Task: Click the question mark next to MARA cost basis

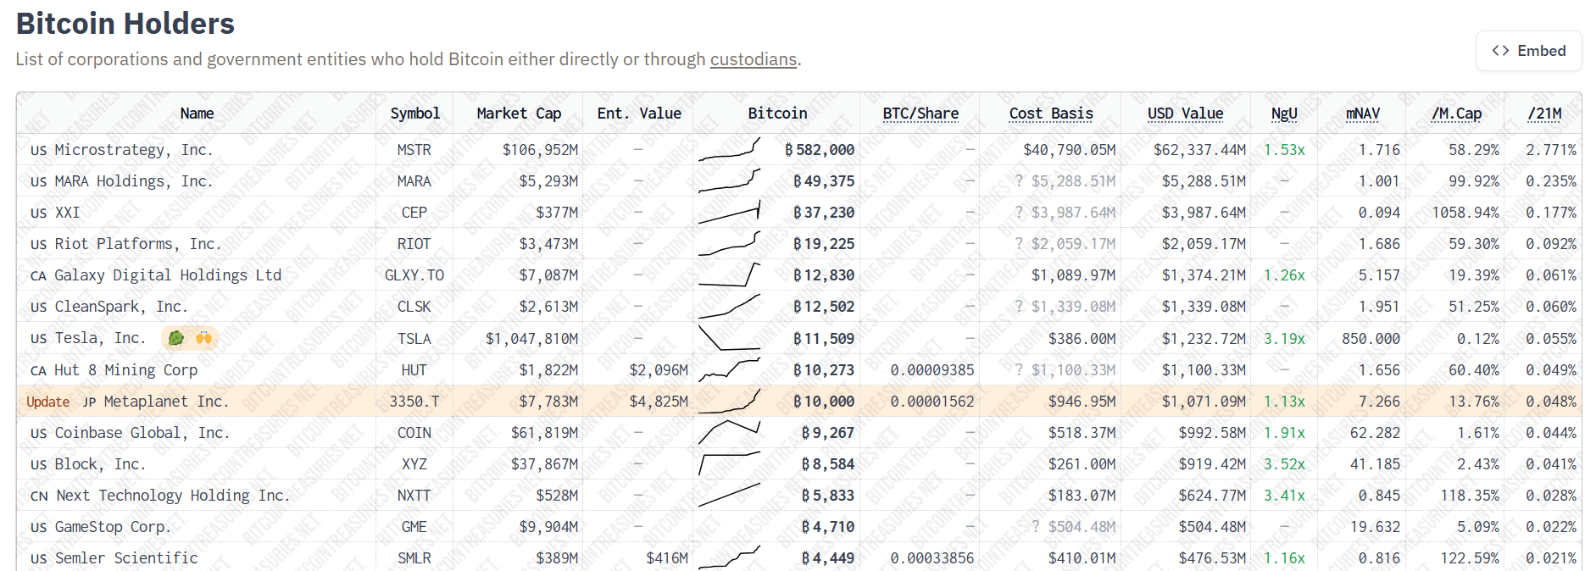Action: [x=1019, y=181]
